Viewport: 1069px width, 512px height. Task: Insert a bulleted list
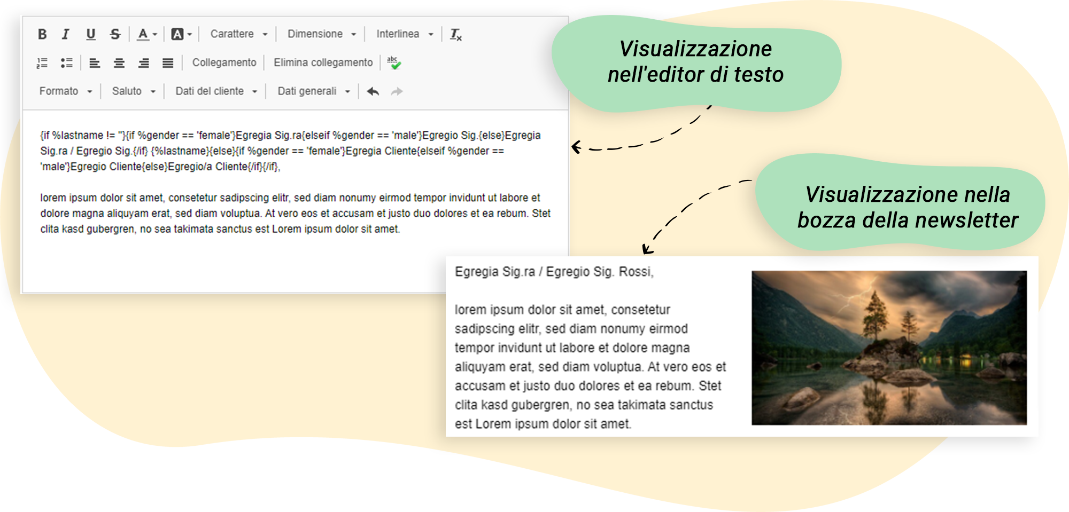(67, 63)
